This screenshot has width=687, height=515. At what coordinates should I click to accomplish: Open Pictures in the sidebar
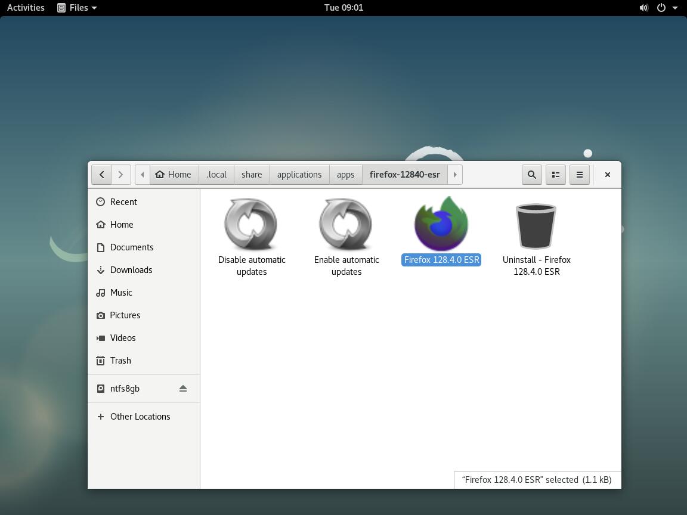(144, 315)
